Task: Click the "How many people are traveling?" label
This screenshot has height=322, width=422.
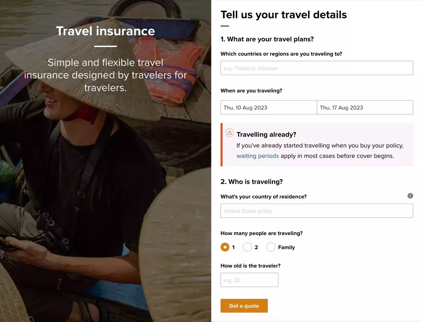Action: coord(261,233)
